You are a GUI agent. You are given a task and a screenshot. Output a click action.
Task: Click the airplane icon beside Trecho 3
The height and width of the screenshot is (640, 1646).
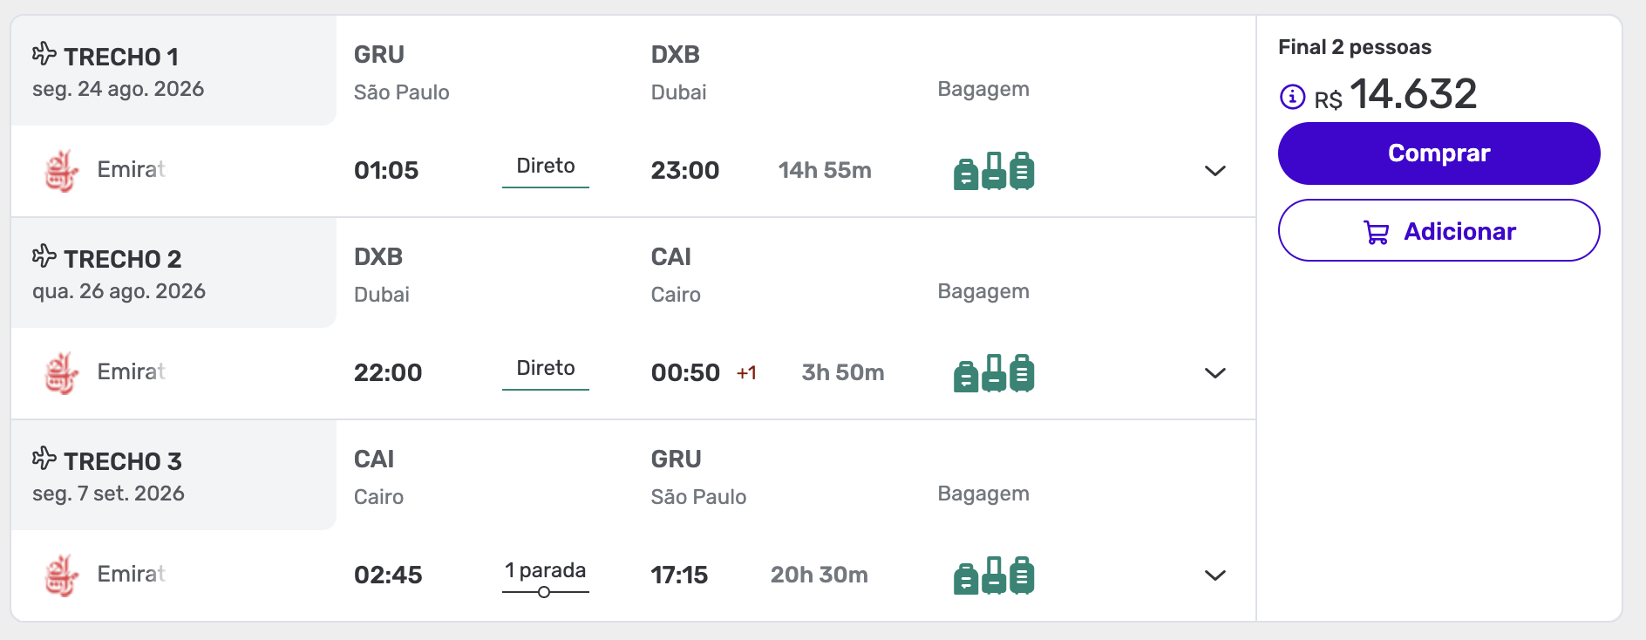(x=44, y=459)
